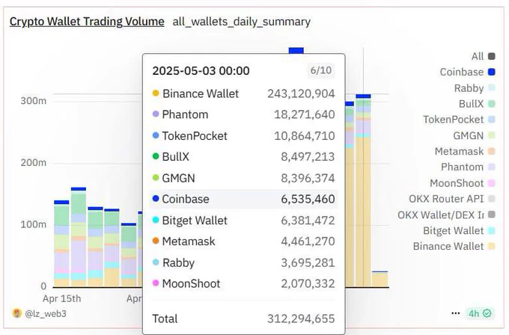Viewport: 509px width, 335px height.
Task: Click the Total 312,294,655 tooltip row
Action: pos(243,319)
